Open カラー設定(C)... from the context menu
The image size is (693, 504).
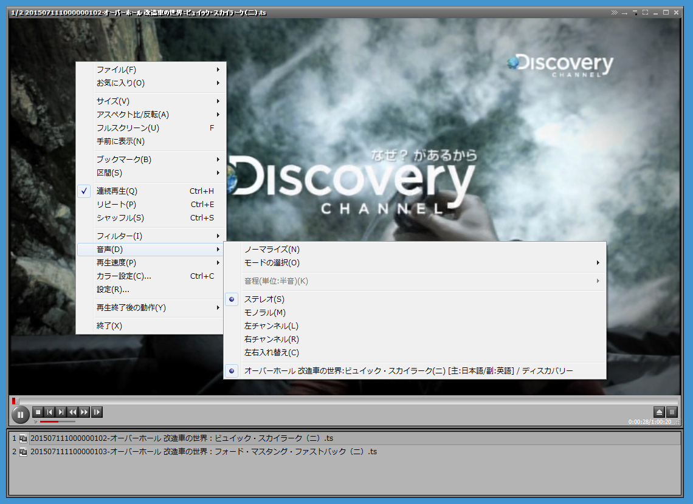click(x=124, y=276)
